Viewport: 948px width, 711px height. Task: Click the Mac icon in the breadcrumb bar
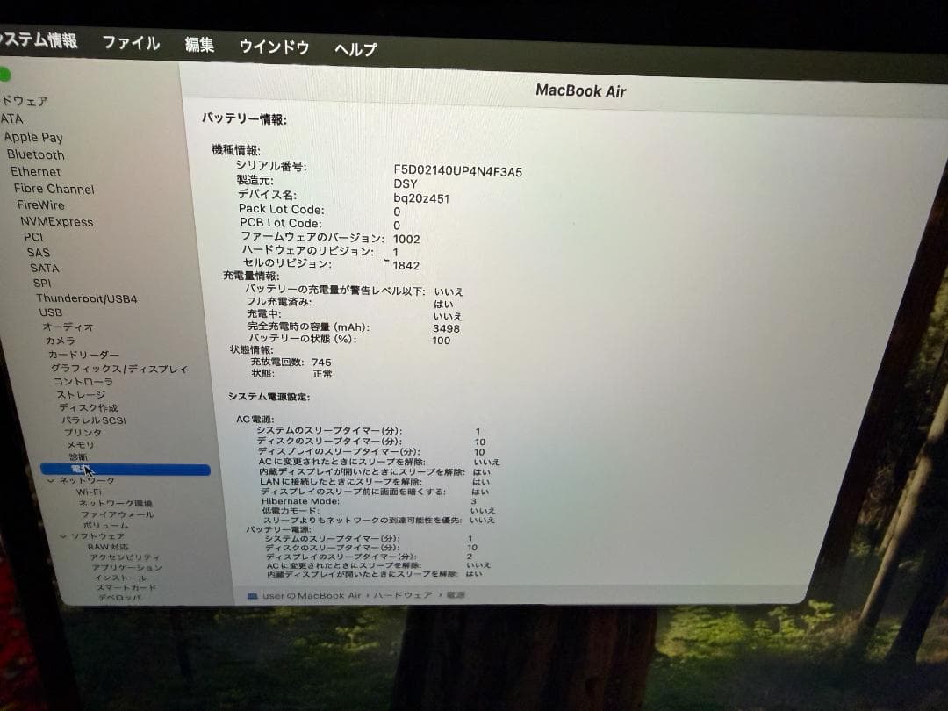[255, 594]
